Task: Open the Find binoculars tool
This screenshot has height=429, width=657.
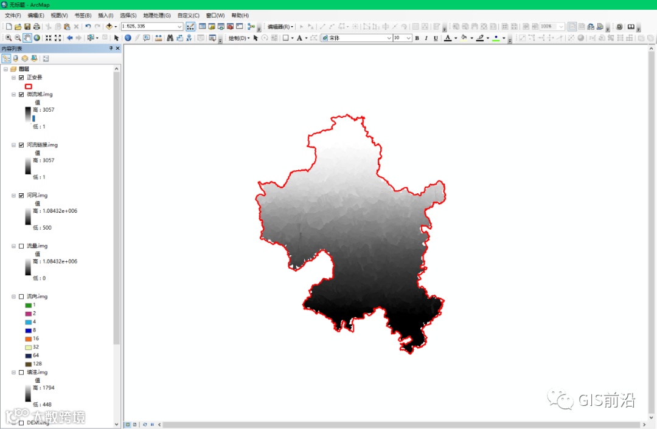Action: [170, 38]
